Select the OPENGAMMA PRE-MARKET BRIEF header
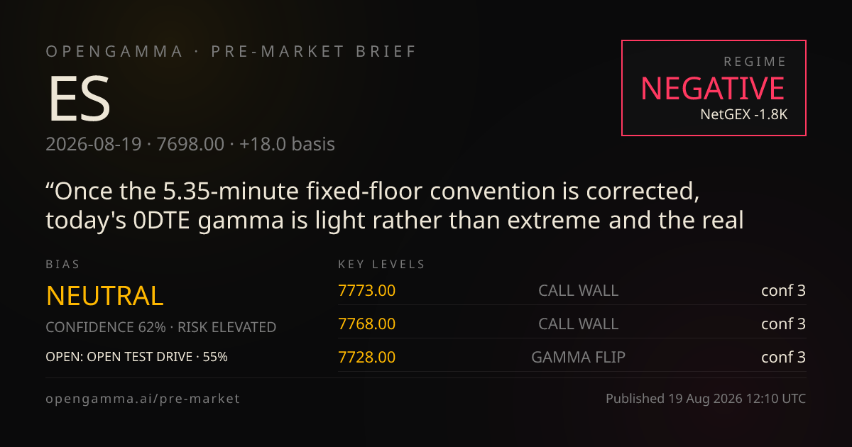The width and height of the screenshot is (852, 447). [231, 52]
